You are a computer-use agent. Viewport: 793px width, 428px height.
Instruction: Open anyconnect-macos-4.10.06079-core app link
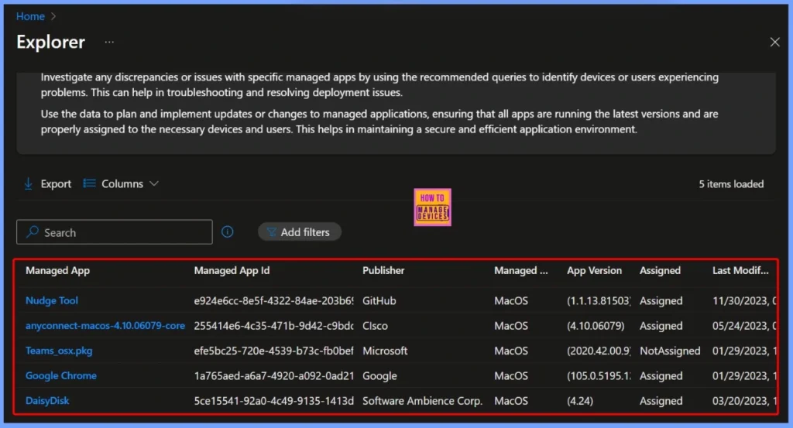105,326
